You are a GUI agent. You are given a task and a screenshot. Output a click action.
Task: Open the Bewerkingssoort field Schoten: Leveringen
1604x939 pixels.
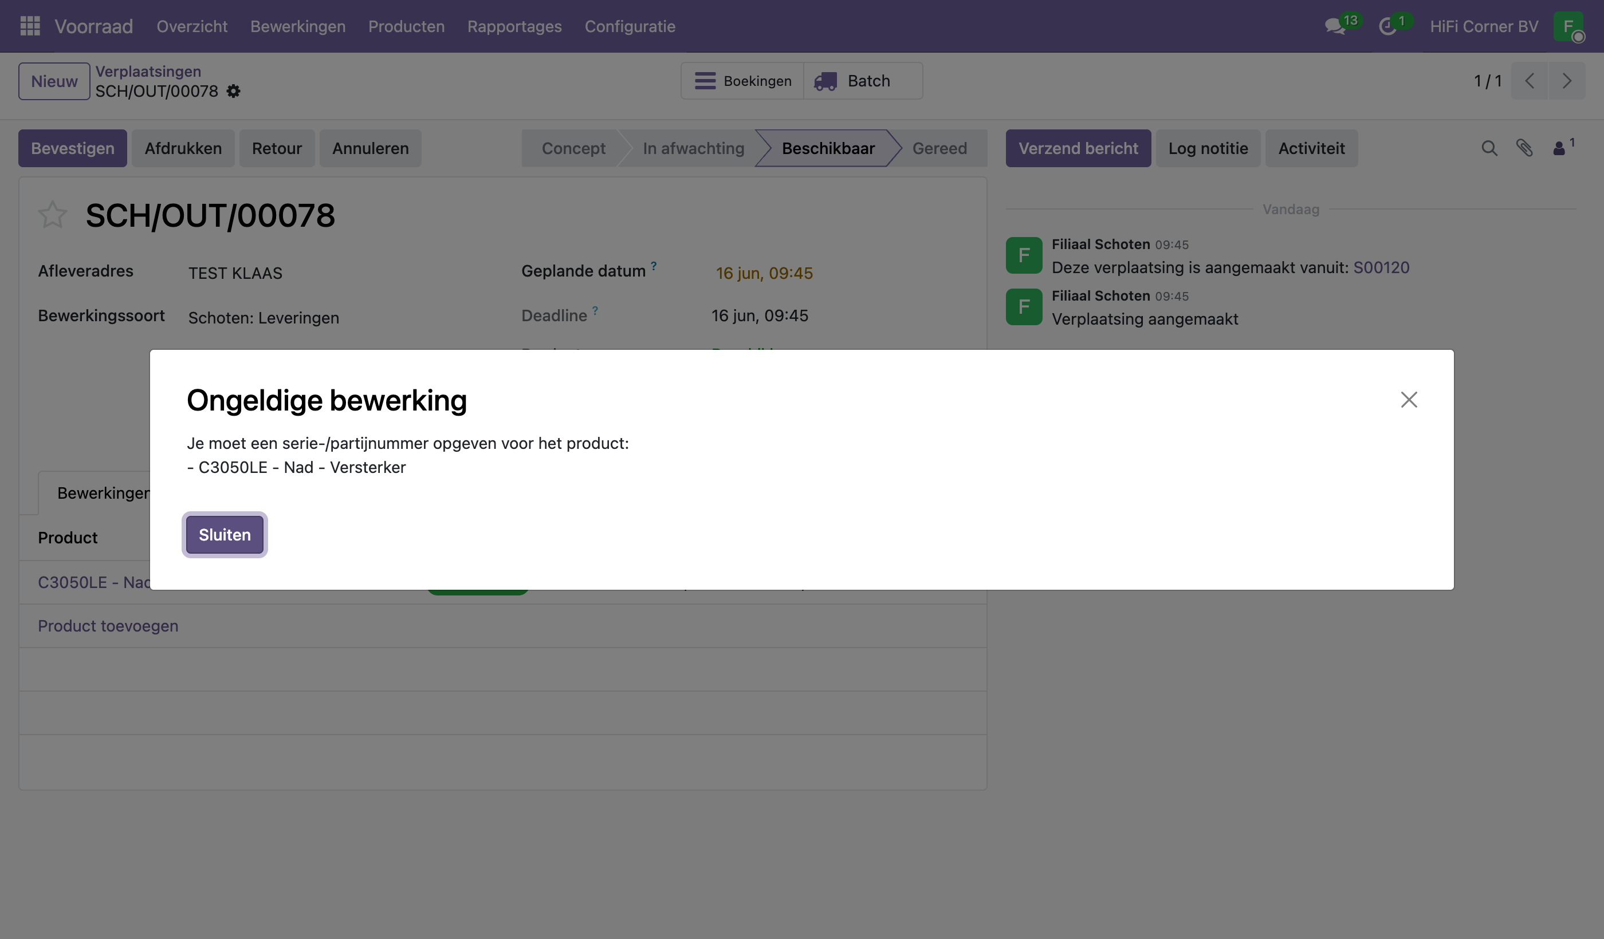tap(264, 317)
